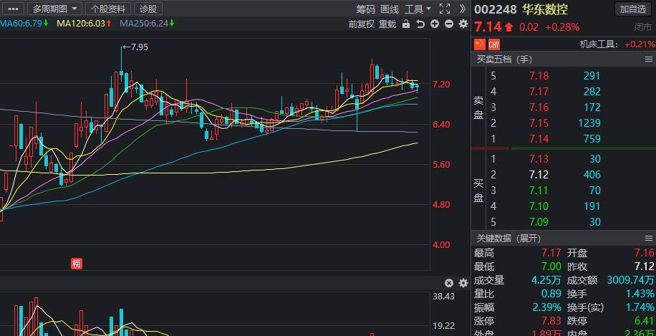Switch to the 个股资料 tab

(108, 9)
